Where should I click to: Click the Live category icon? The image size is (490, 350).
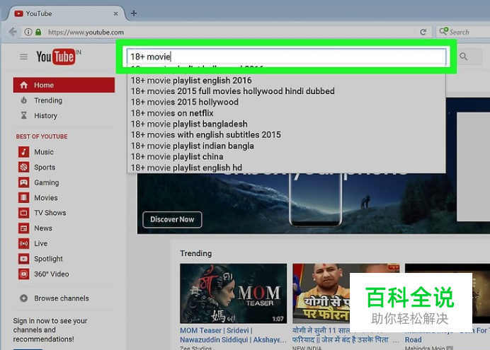[x=24, y=243]
